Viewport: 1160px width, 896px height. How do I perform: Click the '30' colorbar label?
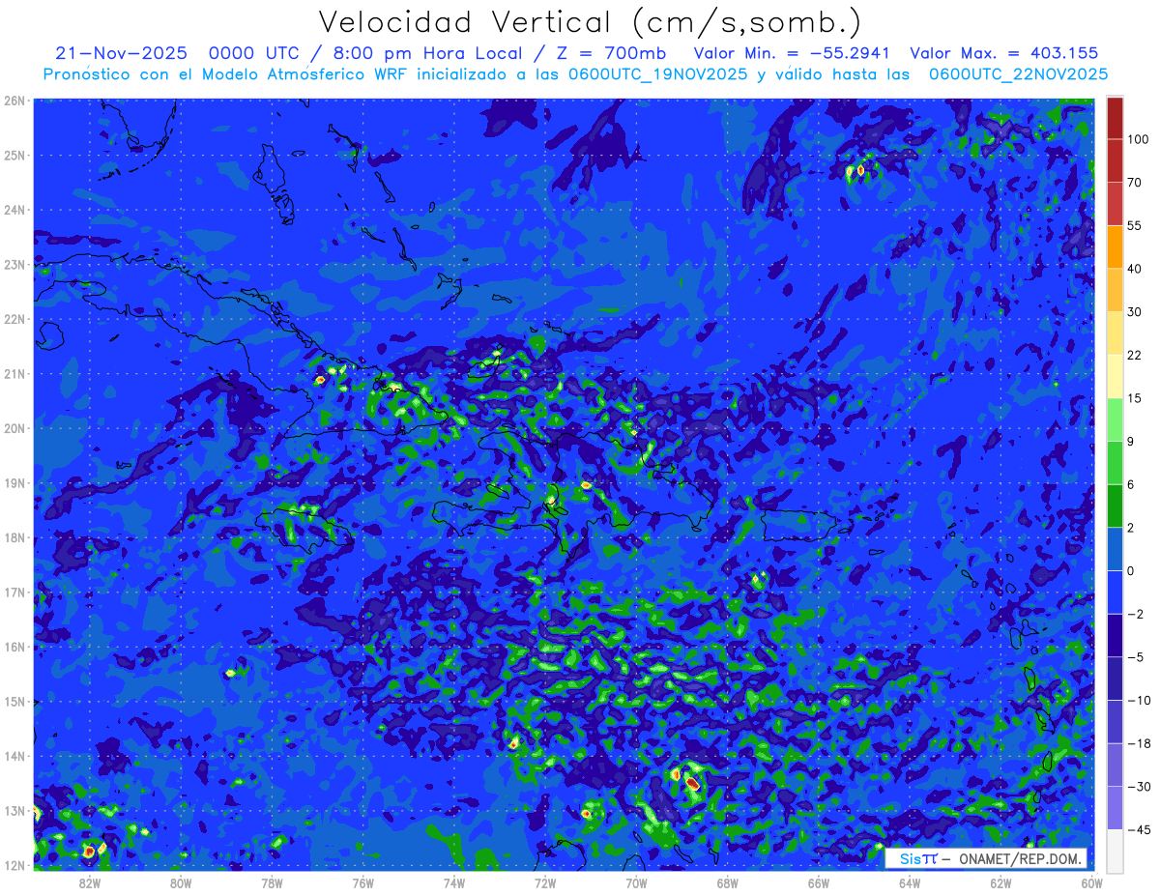click(x=1135, y=312)
